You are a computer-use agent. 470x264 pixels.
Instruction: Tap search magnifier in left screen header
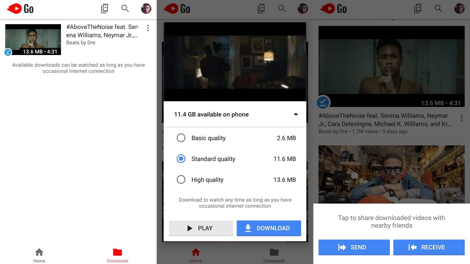(125, 8)
